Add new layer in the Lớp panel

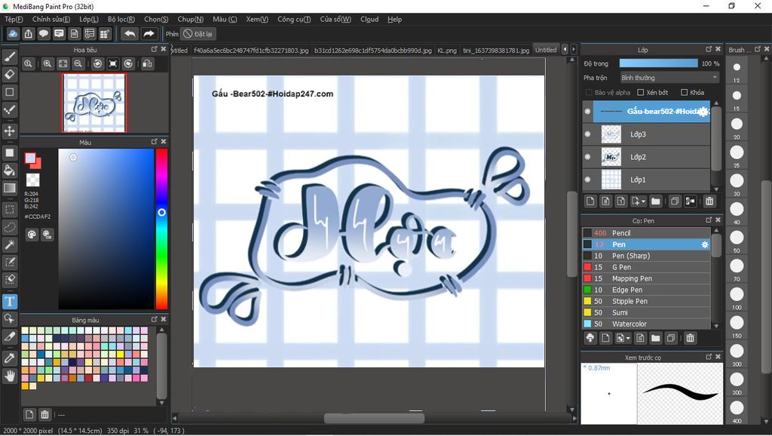click(590, 201)
